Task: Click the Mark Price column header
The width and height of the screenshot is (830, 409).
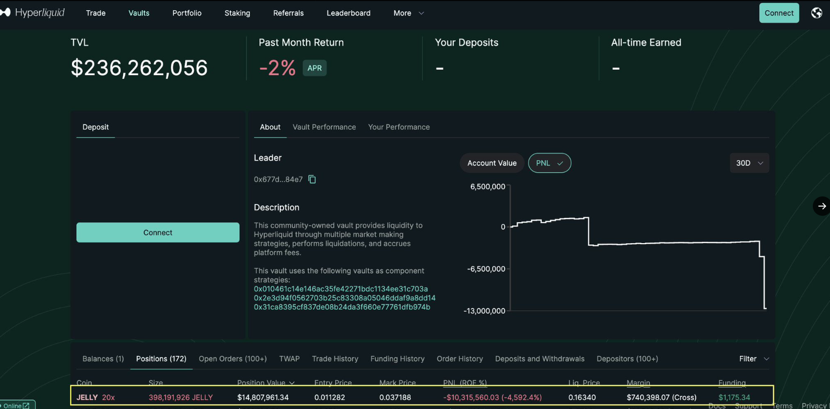Action: pyautogui.click(x=397, y=383)
